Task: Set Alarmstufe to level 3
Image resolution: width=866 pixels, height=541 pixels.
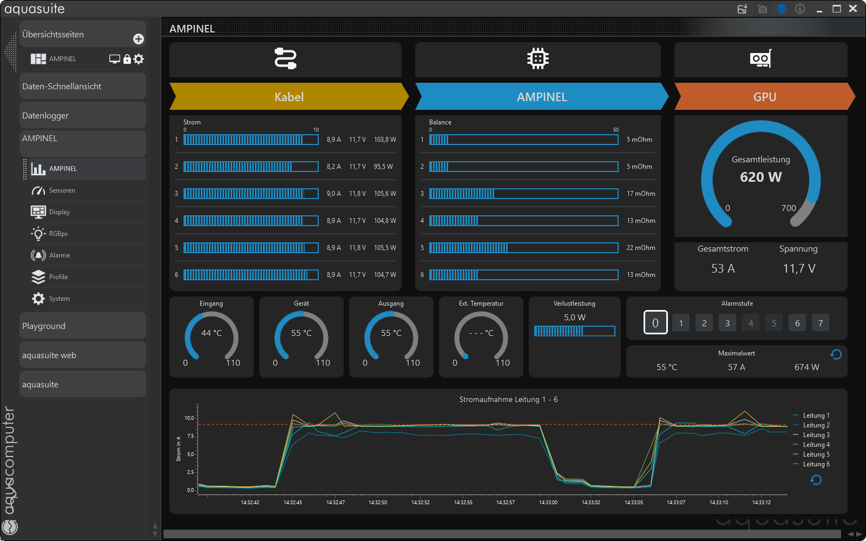Action: click(x=727, y=322)
